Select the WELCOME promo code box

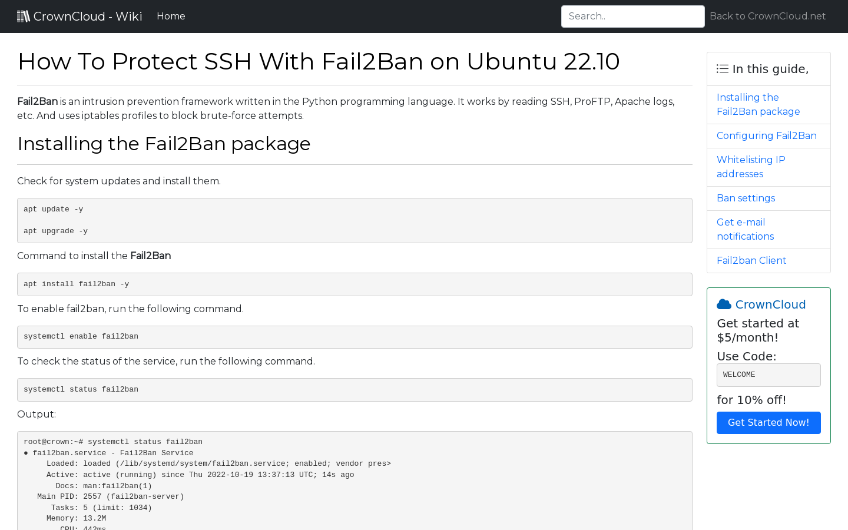click(x=768, y=375)
